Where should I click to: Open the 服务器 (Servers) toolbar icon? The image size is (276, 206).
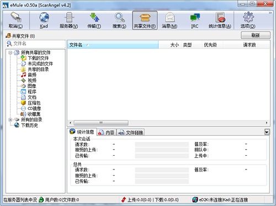69,20
